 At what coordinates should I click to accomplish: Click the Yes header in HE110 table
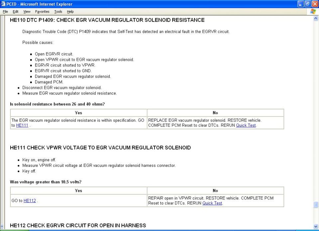(x=78, y=113)
